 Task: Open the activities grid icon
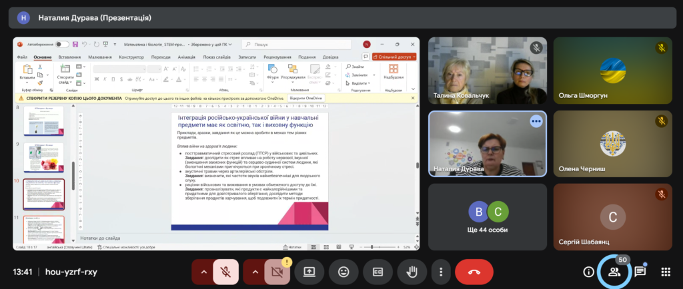(x=665, y=272)
